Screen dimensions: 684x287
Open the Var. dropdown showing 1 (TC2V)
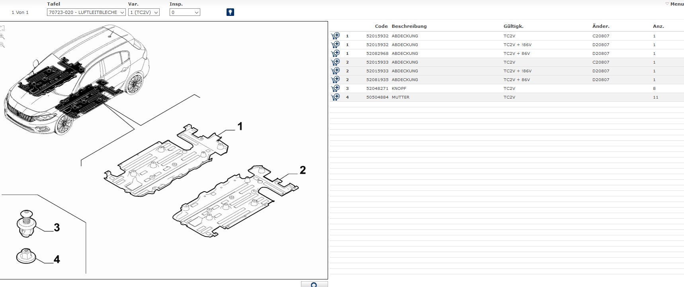144,12
